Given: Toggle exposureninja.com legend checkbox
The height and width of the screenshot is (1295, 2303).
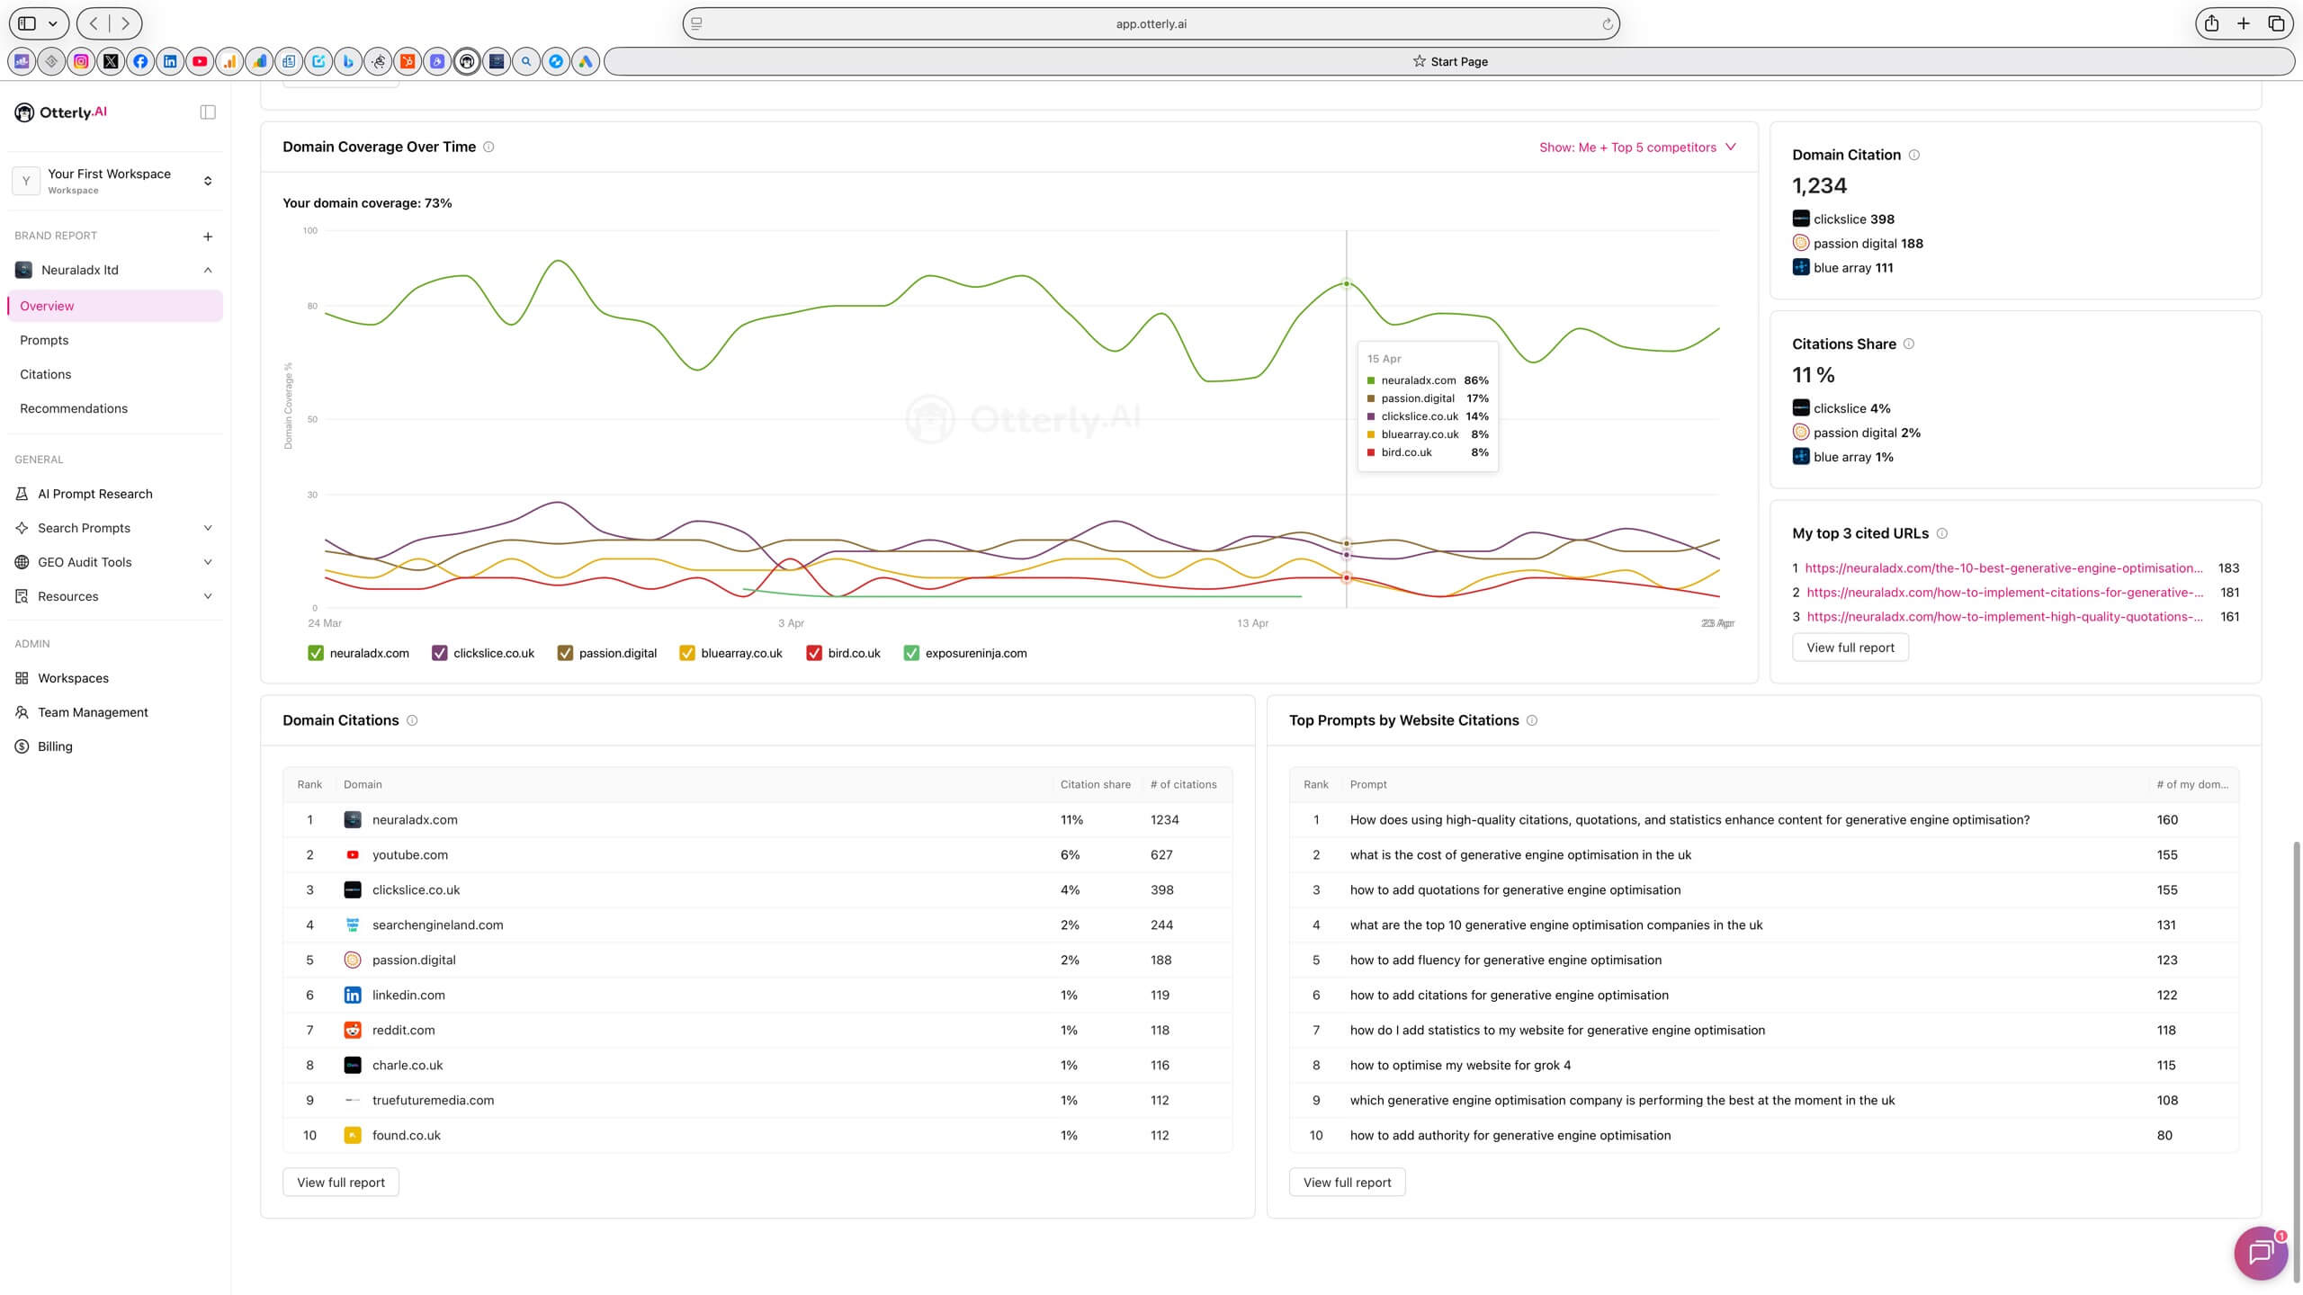Looking at the screenshot, I should (911, 653).
